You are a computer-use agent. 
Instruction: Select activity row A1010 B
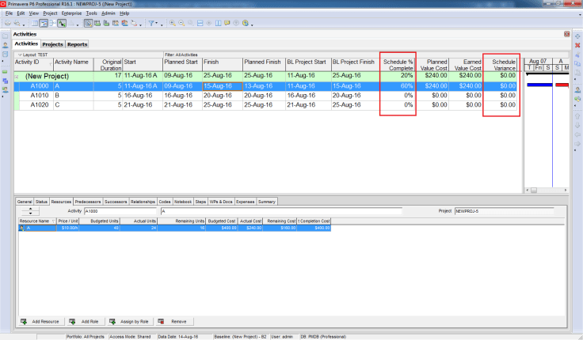266,96
